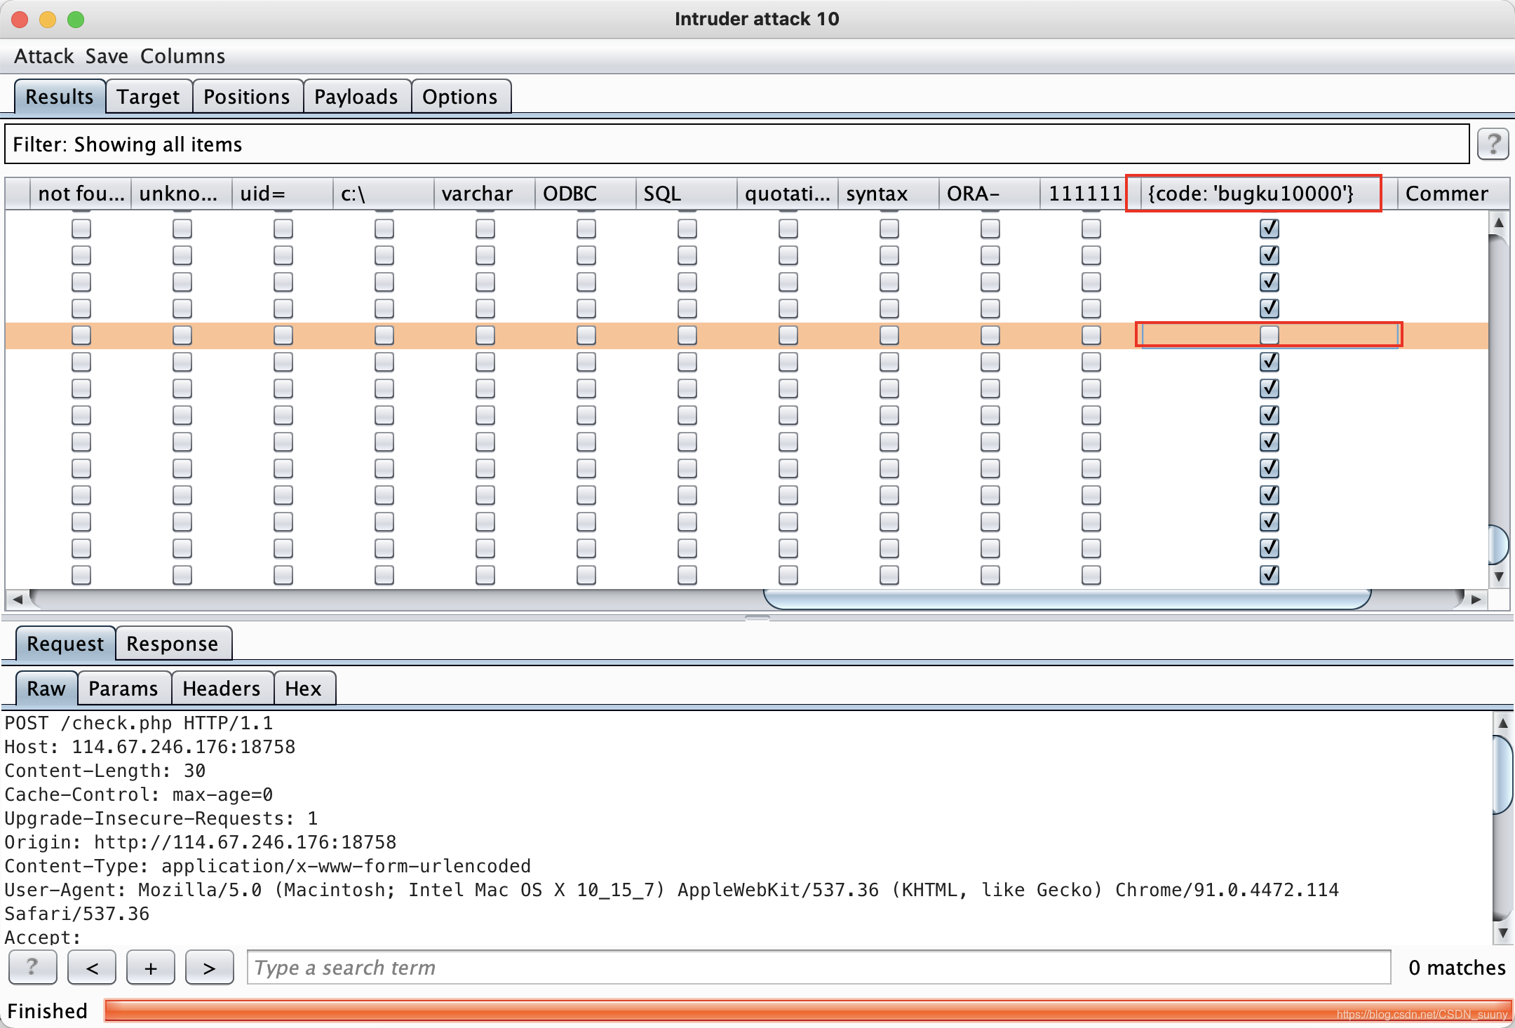Switch to the Results tab

pos(60,97)
